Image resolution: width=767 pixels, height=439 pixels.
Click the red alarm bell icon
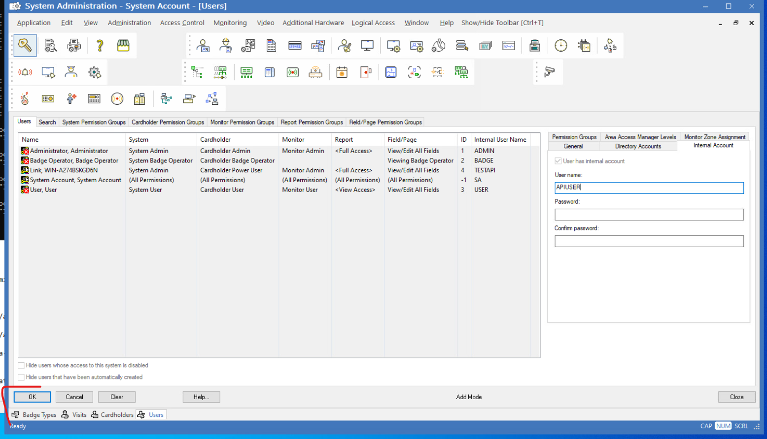pos(25,72)
